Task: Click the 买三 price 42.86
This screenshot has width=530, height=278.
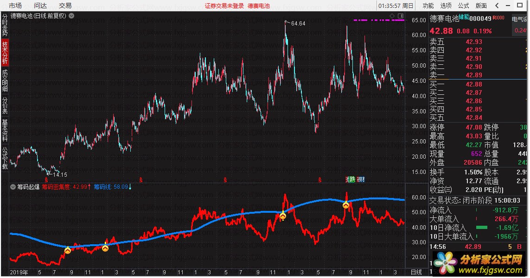Action: coord(474,101)
